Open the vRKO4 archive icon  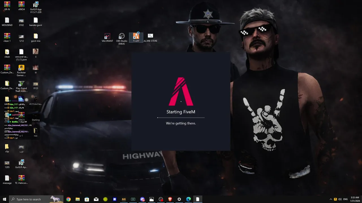pyautogui.click(x=21, y=6)
